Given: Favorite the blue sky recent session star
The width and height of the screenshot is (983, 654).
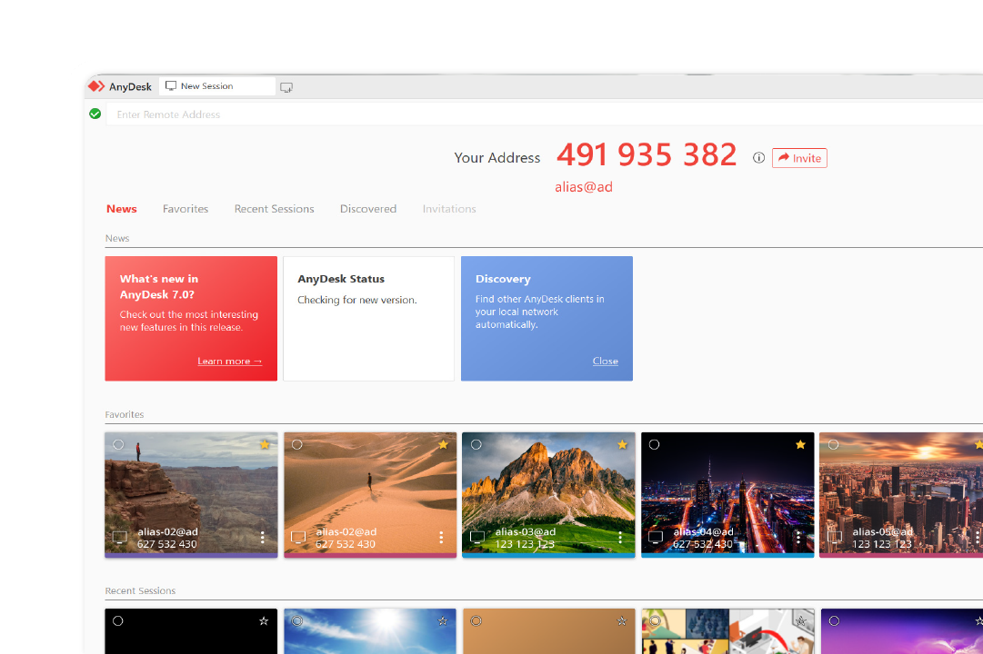Looking at the screenshot, I should pos(443,620).
